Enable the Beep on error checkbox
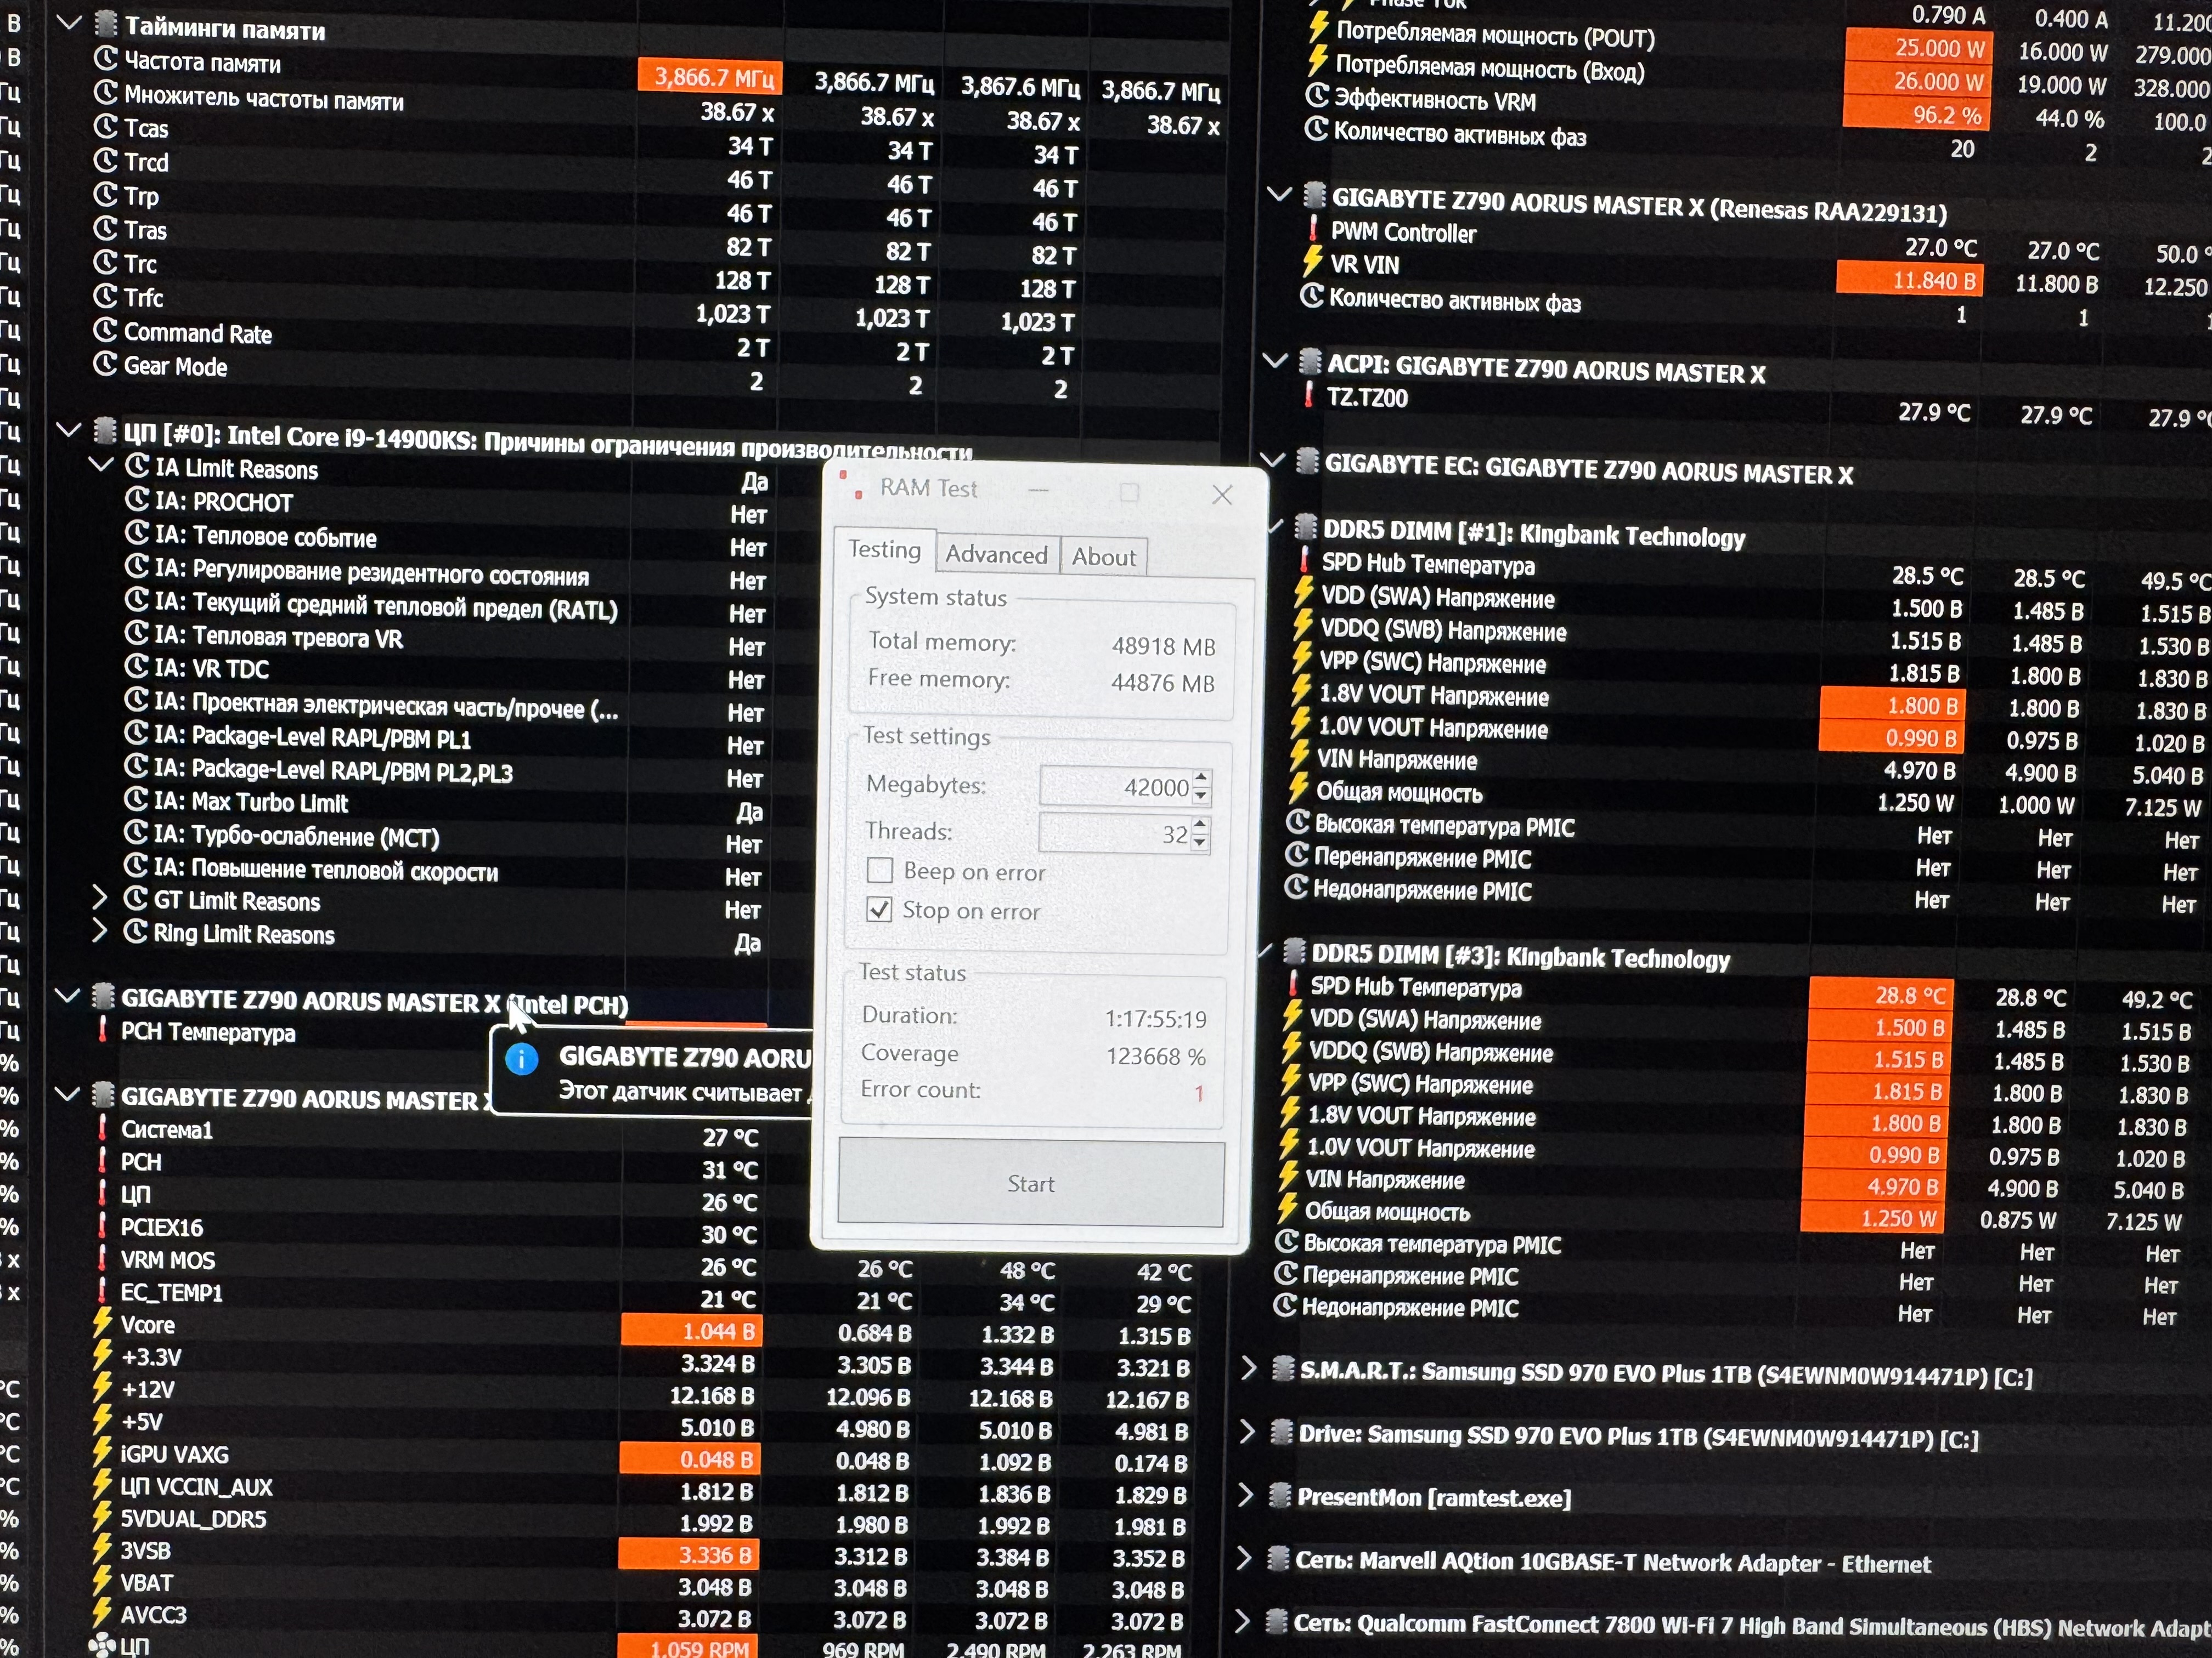 point(879,871)
